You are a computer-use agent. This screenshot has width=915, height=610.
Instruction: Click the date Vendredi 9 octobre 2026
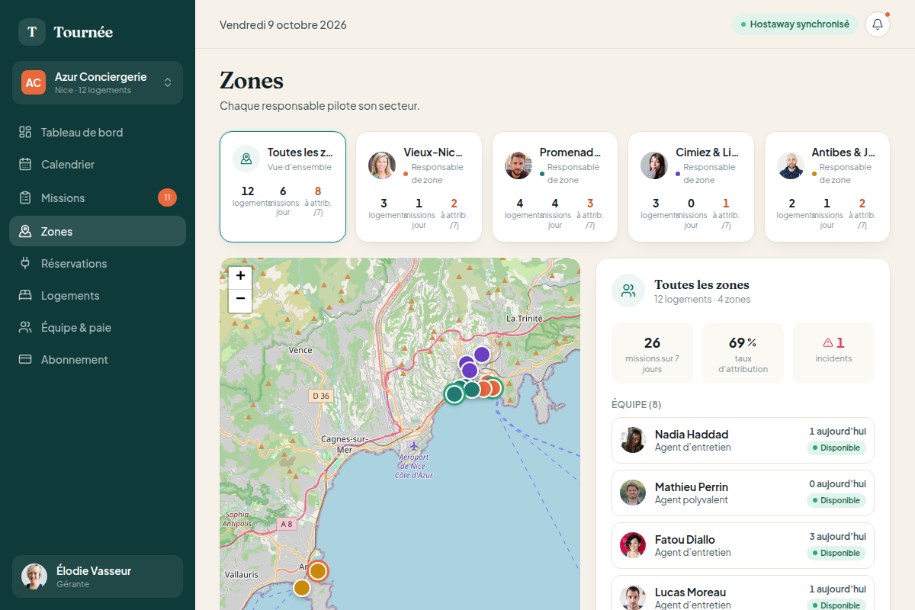283,24
